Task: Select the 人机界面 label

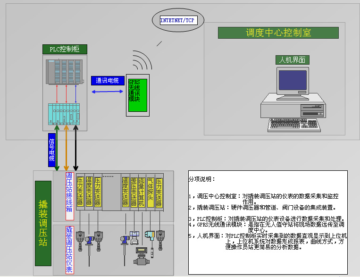Action: click(x=292, y=60)
